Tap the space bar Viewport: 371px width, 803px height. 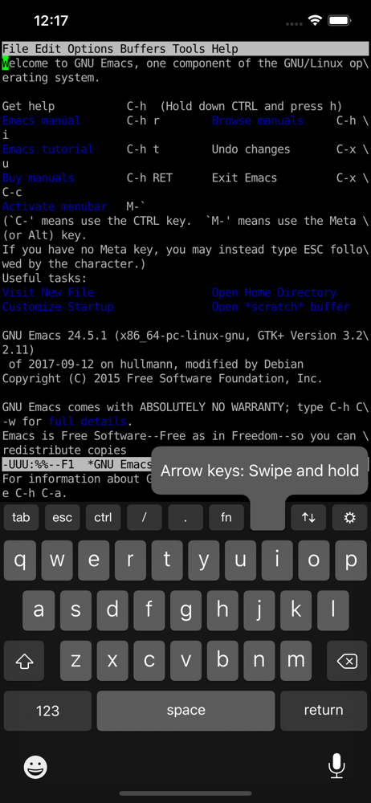click(x=185, y=711)
